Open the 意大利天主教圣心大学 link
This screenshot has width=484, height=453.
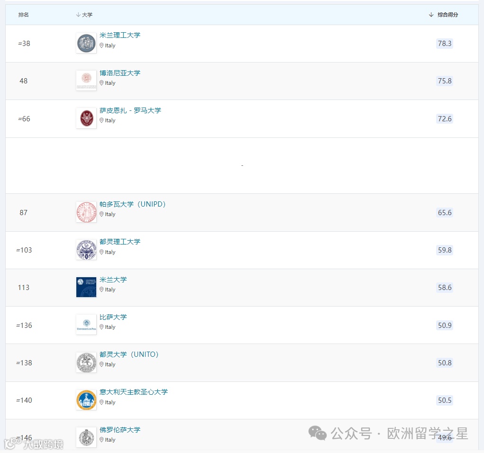click(134, 392)
